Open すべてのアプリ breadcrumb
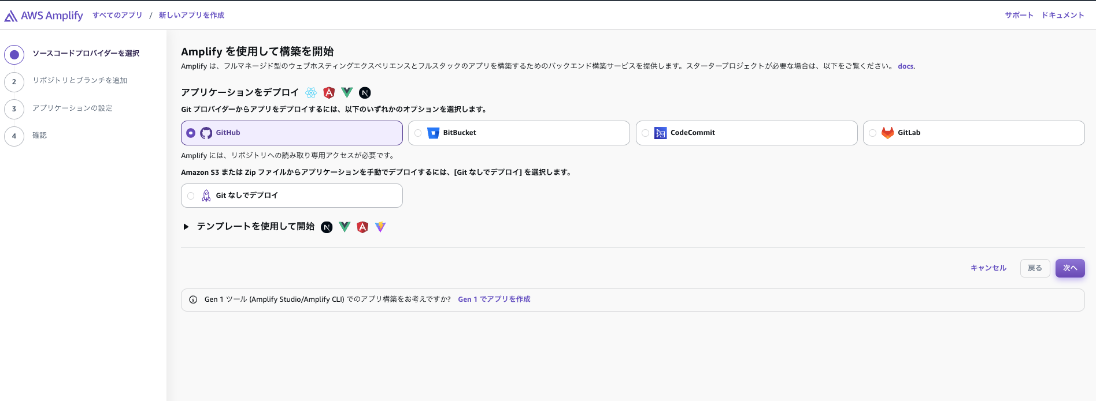This screenshot has height=401, width=1096. 117,16
